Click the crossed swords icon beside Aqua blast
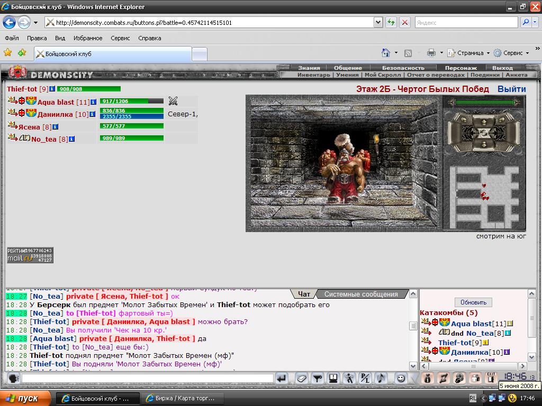Screen dimensions: 542x406 (173, 101)
